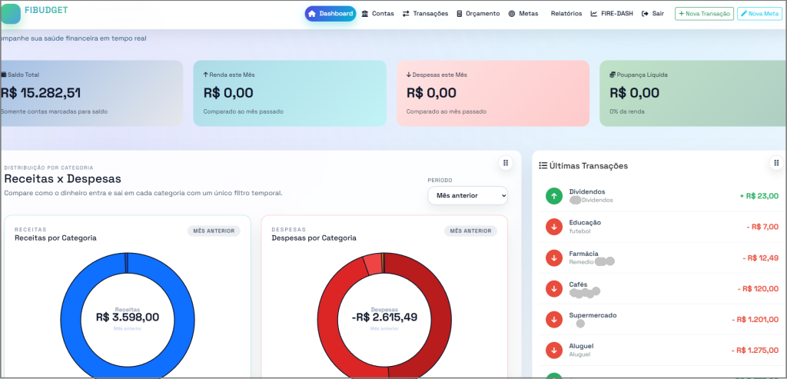Image resolution: width=787 pixels, height=379 pixels.
Task: Open the Metas section
Action: tap(523, 14)
